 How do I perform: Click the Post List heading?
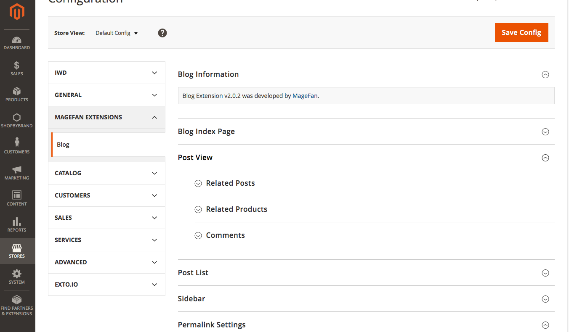(x=193, y=273)
